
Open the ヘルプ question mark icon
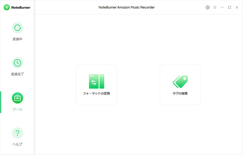tap(17, 133)
